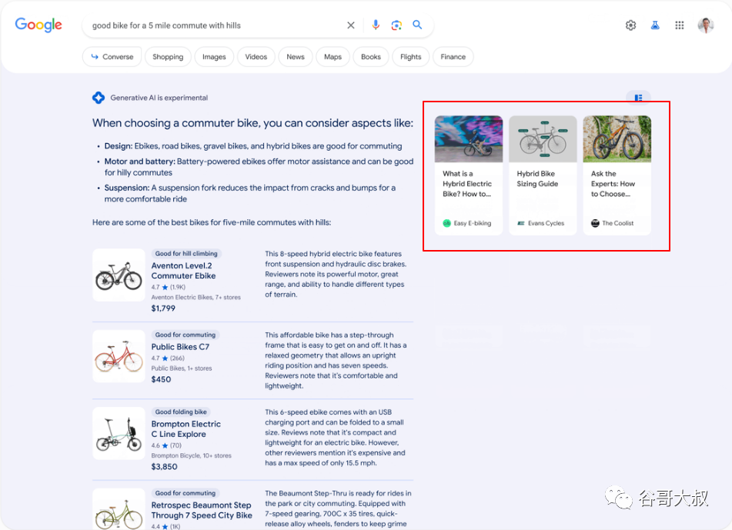The width and height of the screenshot is (732, 530).
Task: Switch to the Videos tab
Action: click(x=256, y=57)
